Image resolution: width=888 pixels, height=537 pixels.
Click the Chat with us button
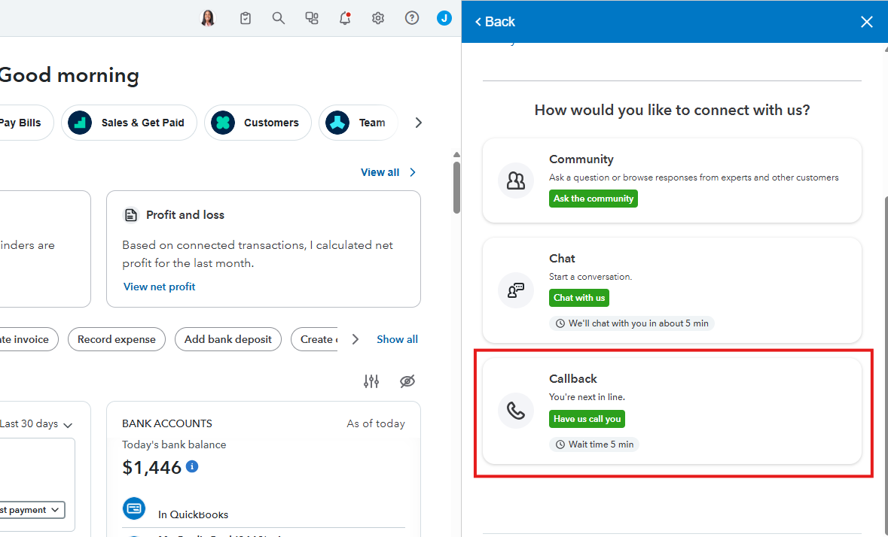pyautogui.click(x=578, y=298)
